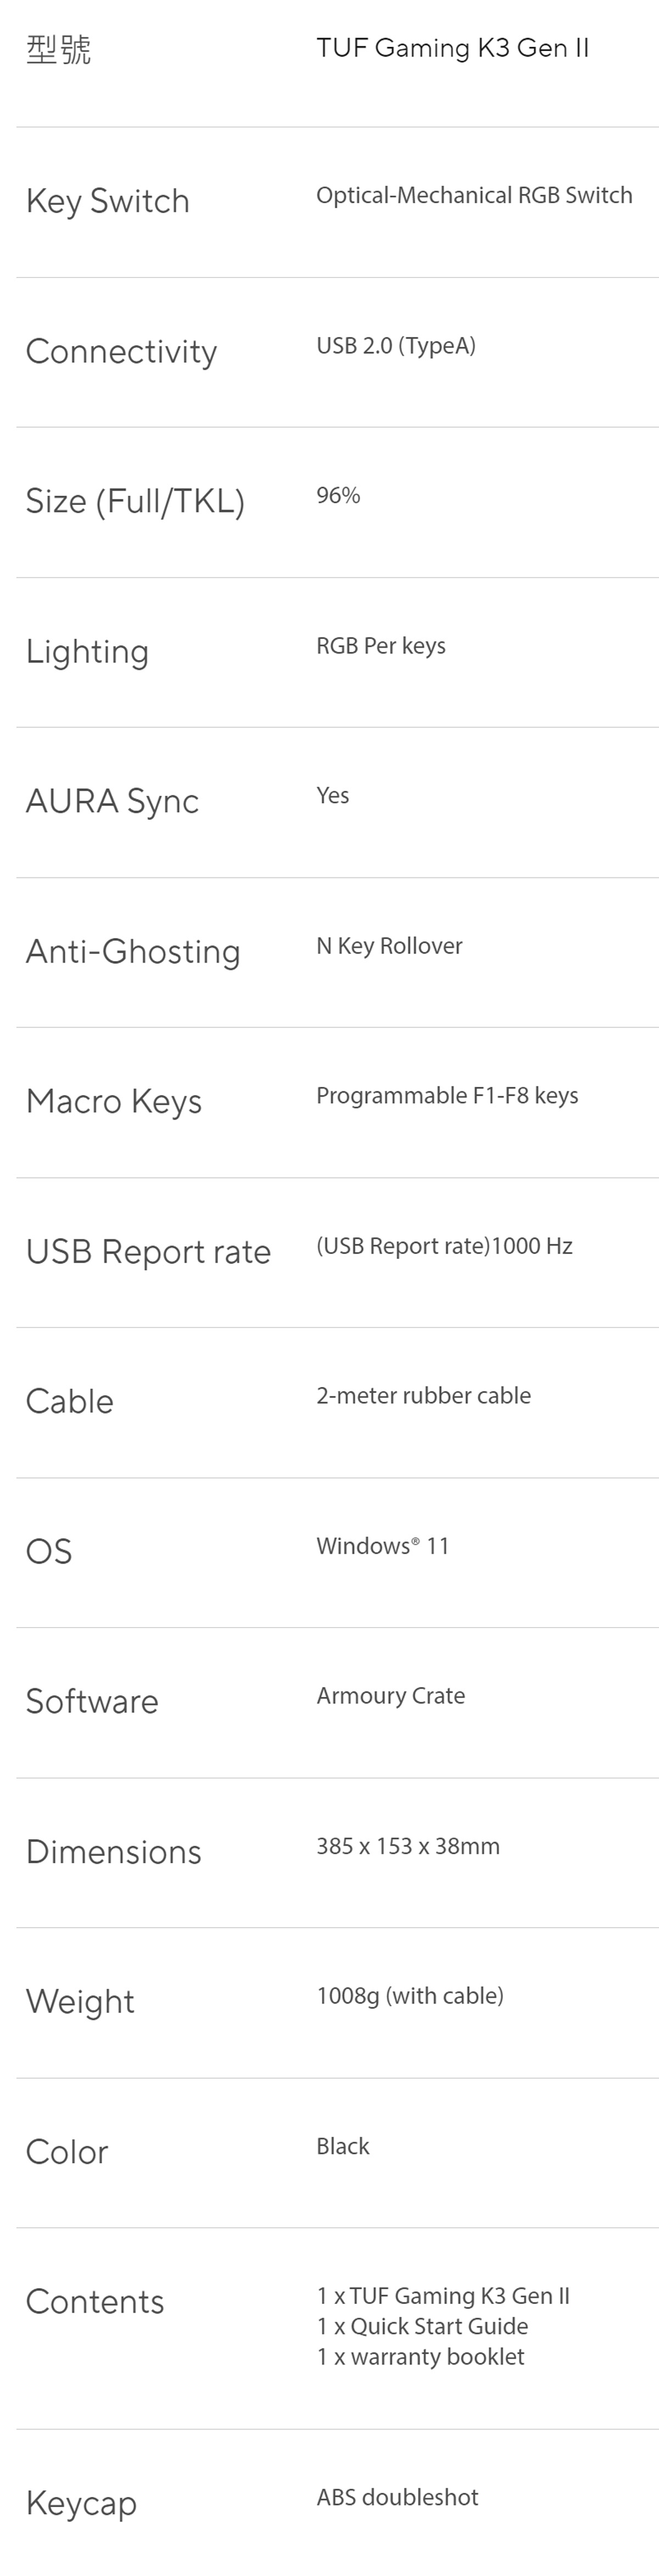Click the Programmable F1-F8 keys text

tap(447, 1096)
